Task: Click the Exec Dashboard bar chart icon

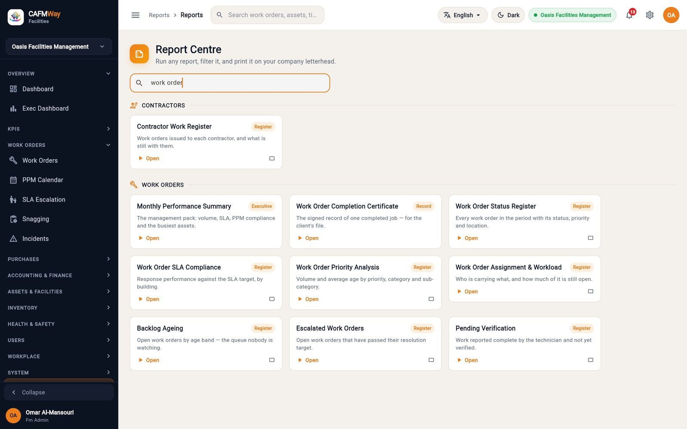Action: pyautogui.click(x=13, y=109)
